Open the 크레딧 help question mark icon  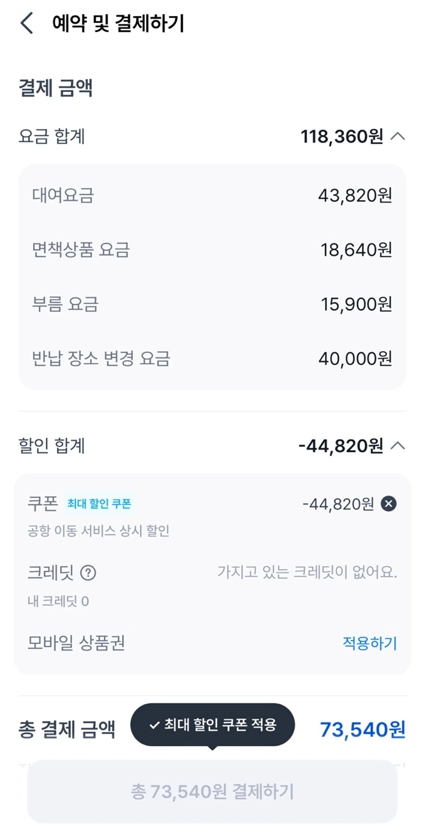pyautogui.click(x=88, y=573)
